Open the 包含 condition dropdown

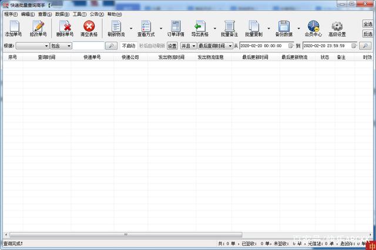coord(69,46)
